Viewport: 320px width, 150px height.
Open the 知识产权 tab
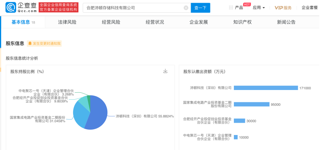pyautogui.click(x=242, y=22)
